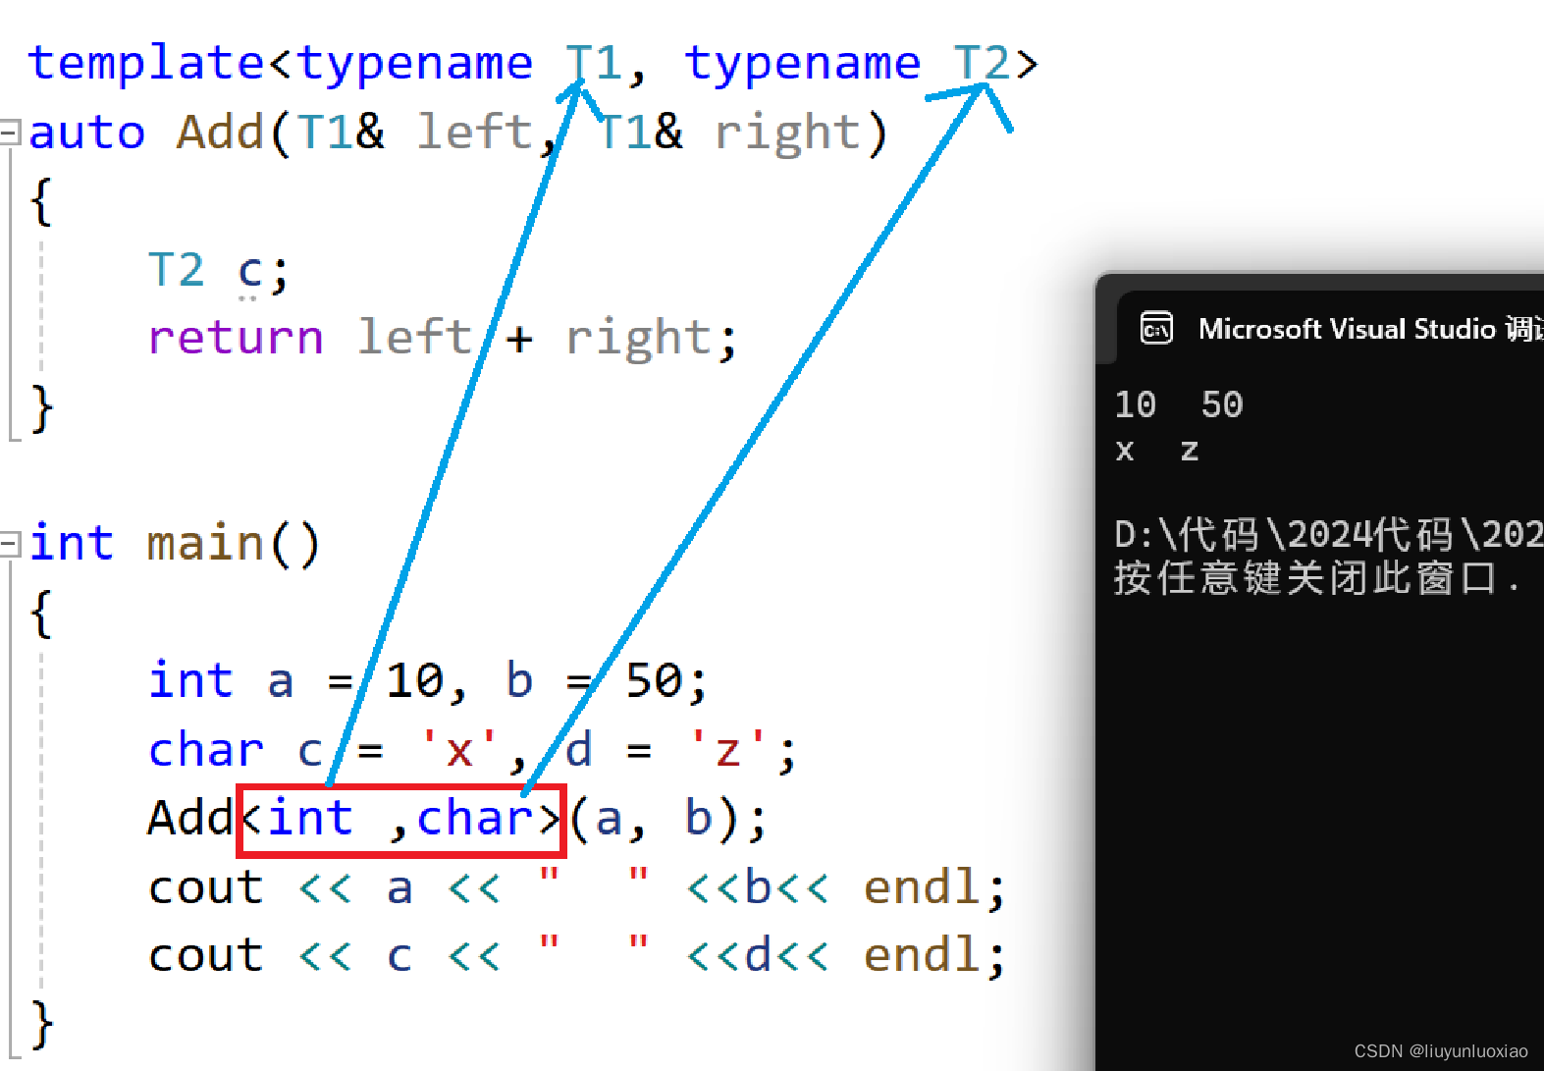Click the console icon in the Visual Studio tab
Screen dimensions: 1544x1071
(x=1156, y=328)
